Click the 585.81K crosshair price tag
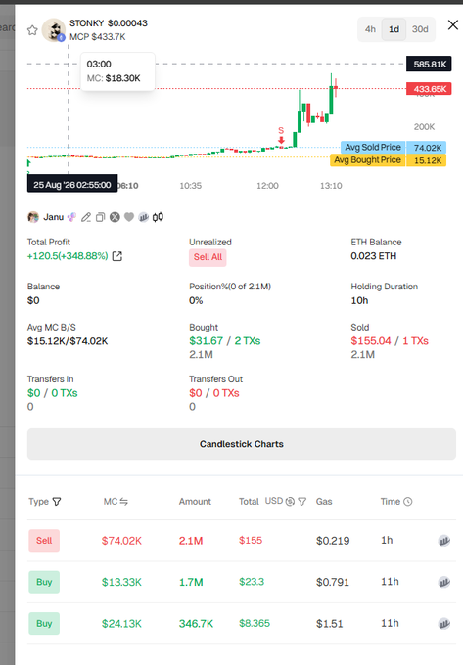 coord(429,64)
